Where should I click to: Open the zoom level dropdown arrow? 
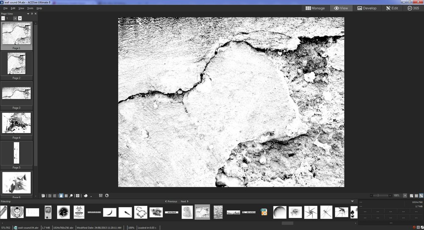[405, 196]
